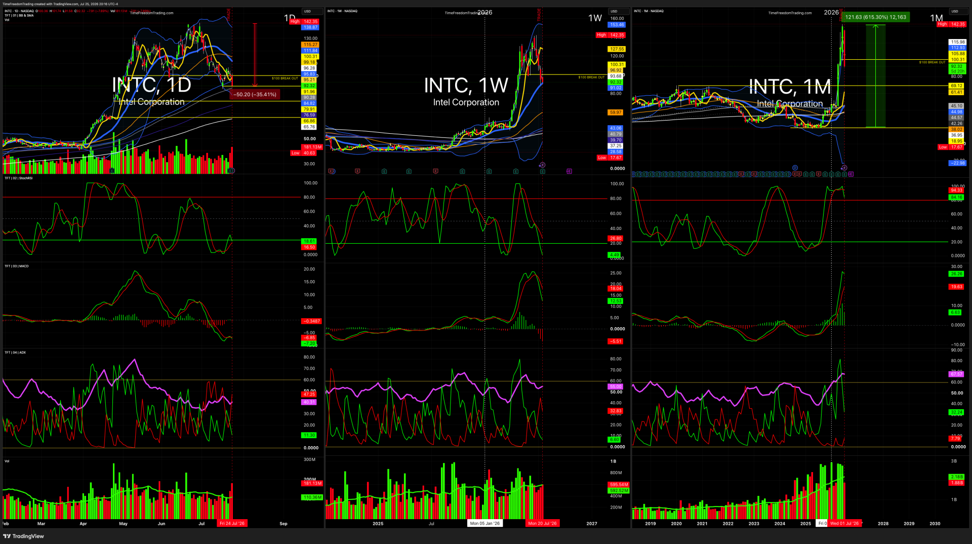The width and height of the screenshot is (972, 544).
Task: Click the 18.61 StochRSI value on daily chart
Action: point(309,242)
